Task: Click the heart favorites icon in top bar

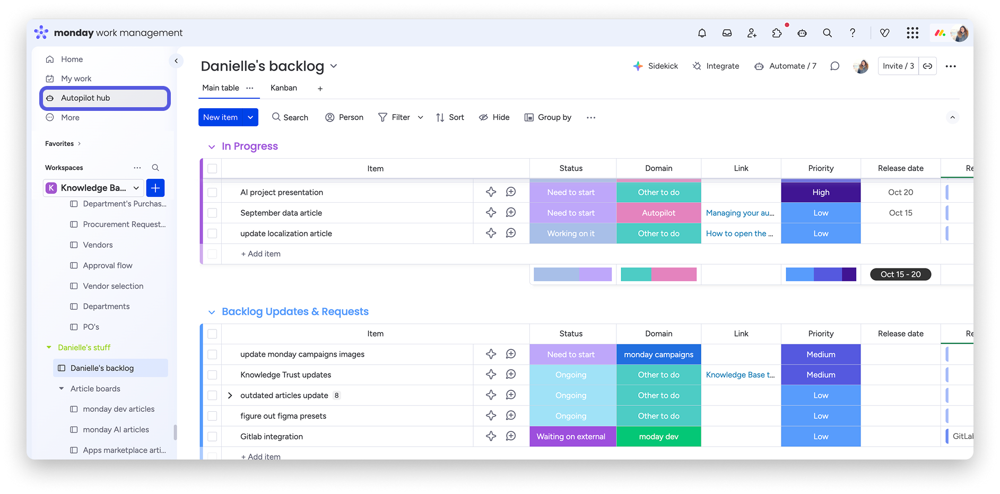Action: point(884,33)
